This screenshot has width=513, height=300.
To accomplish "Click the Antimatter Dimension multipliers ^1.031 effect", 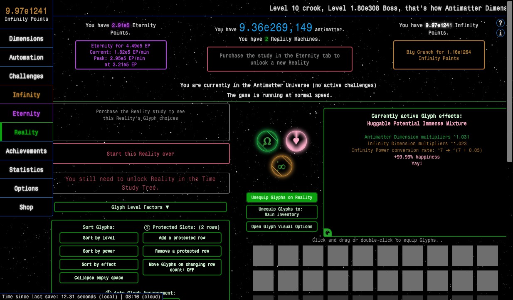I will [417, 137].
